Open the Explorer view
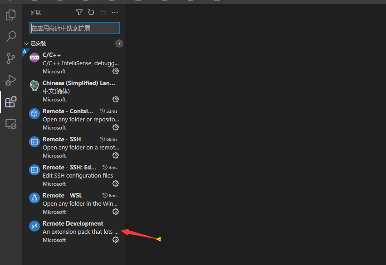This screenshot has height=265, width=386. tap(10, 15)
